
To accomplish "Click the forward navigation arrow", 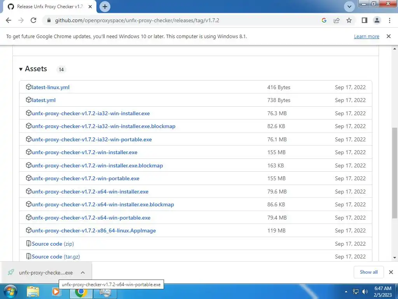I will [x=21, y=20].
